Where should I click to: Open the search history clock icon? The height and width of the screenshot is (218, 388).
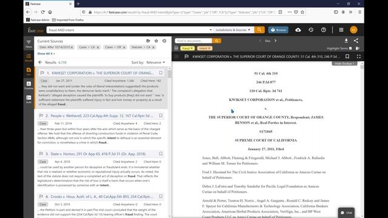point(311,30)
